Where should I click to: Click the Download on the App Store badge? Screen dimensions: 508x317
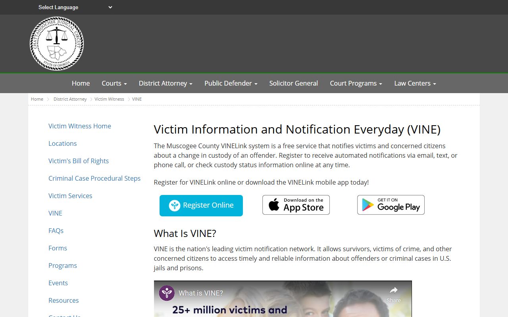tap(296, 205)
